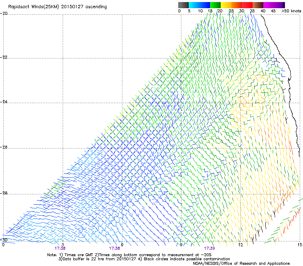Click the '-20' latitude axis label
The width and height of the screenshot is (303, 266).
(x=4, y=14)
